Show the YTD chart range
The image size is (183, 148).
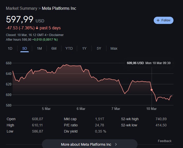[69, 48]
